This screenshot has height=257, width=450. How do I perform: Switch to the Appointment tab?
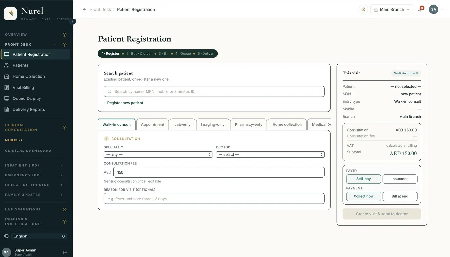pos(153,124)
